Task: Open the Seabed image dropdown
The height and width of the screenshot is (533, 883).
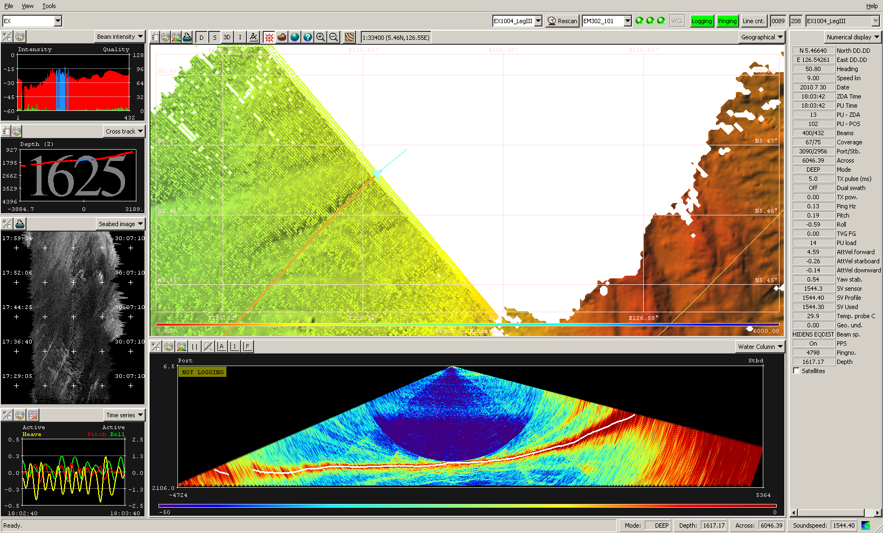Action: pyautogui.click(x=121, y=224)
